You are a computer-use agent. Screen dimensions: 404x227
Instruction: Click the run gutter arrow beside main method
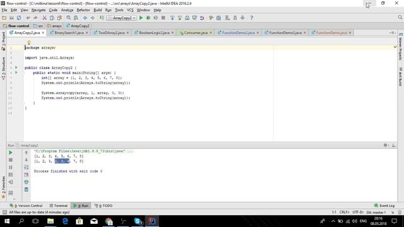pos(16,73)
